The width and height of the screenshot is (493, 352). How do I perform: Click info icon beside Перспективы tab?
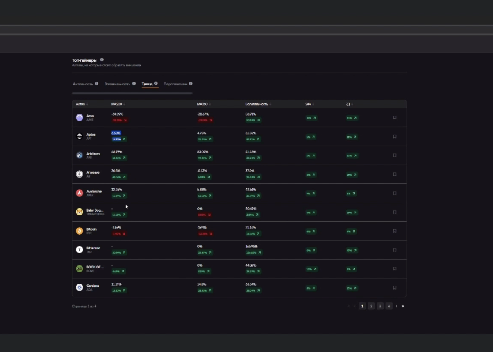coord(191,84)
